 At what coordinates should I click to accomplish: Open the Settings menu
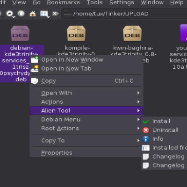pos(122,2)
